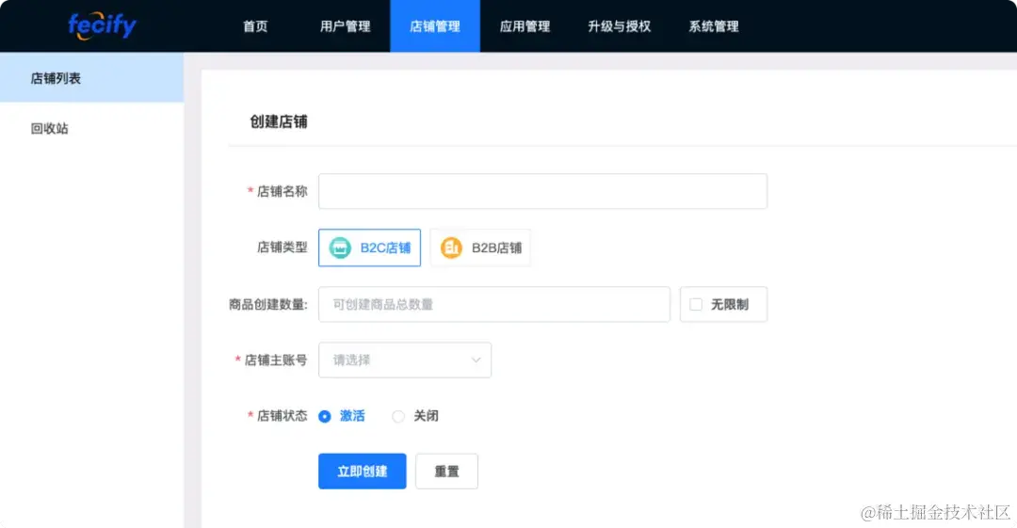This screenshot has height=528, width=1017.
Task: Focus the 可创建商品总数量 input field
Action: [494, 304]
